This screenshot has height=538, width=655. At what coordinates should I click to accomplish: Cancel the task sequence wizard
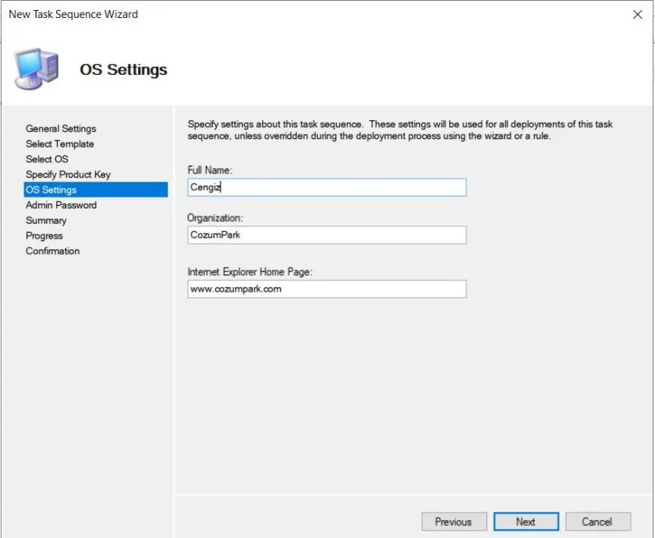click(x=597, y=522)
